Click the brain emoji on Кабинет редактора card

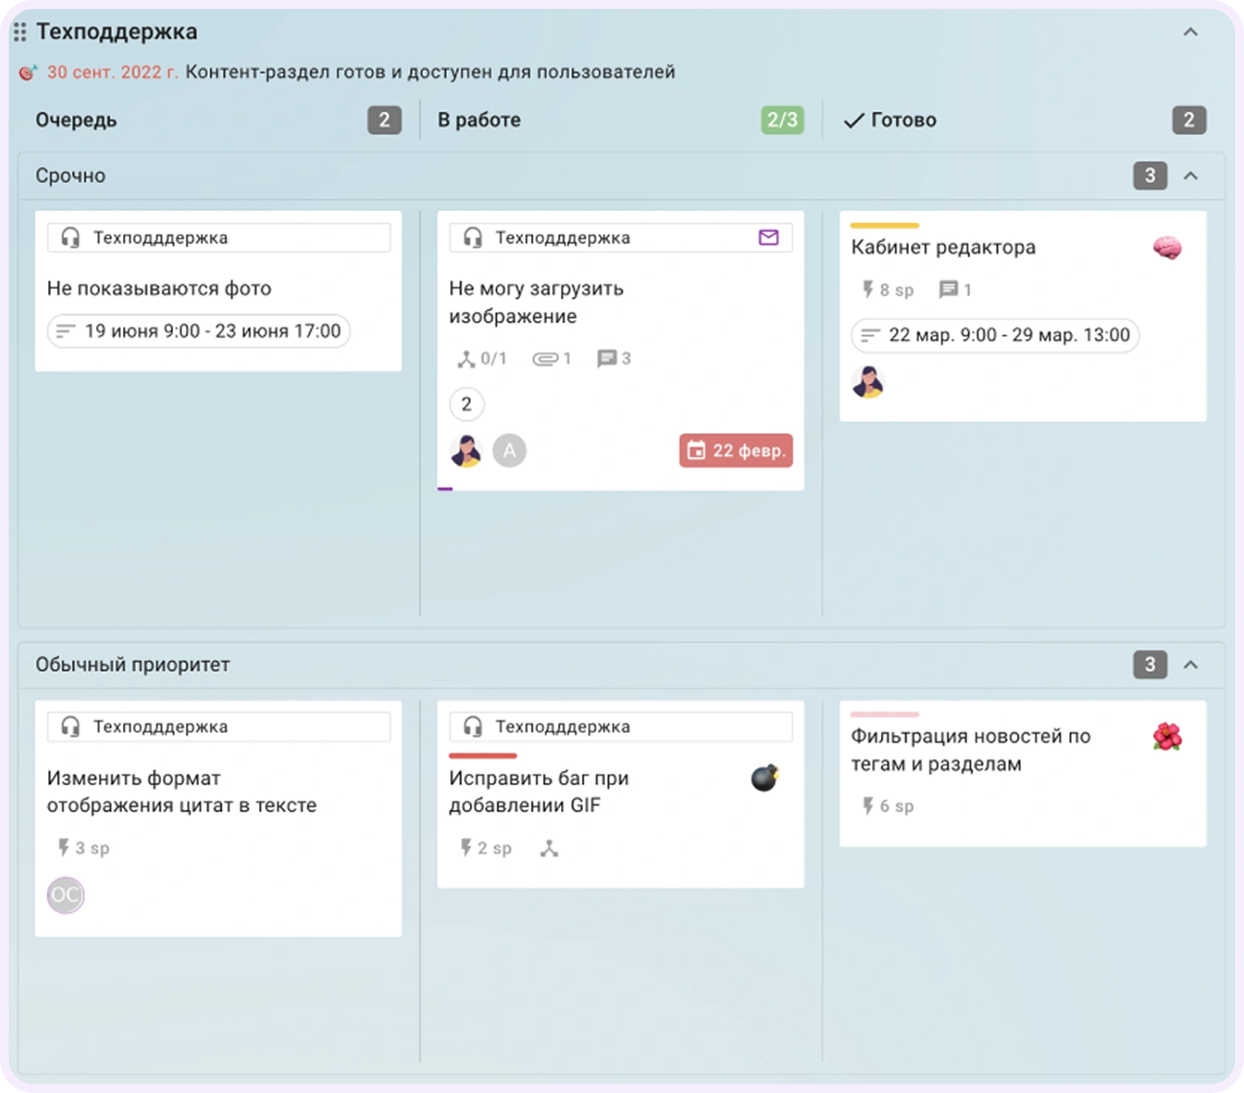1167,248
